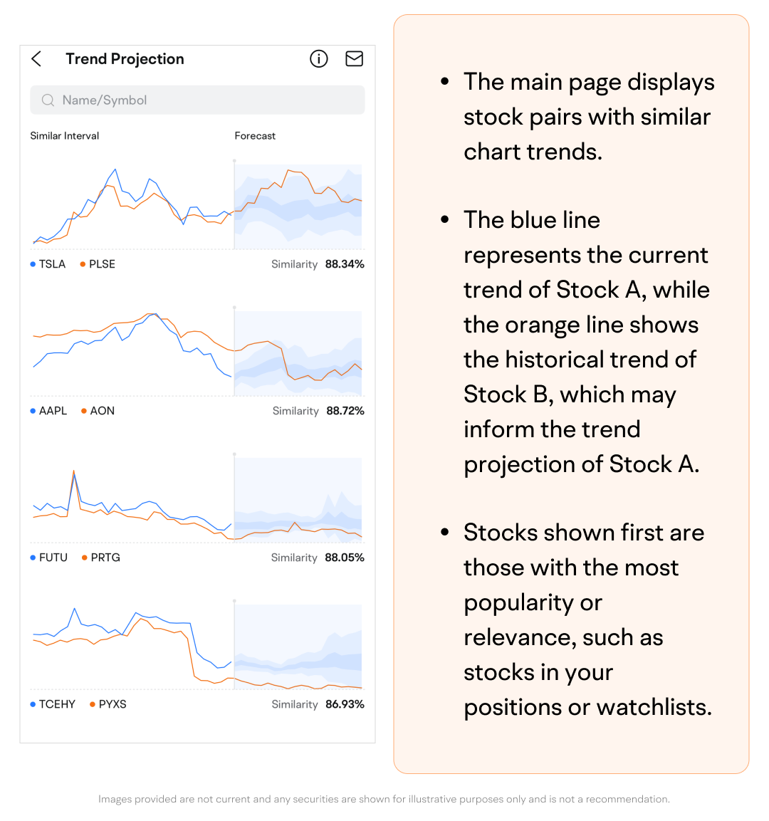Select the PYXS ticker label
769x821 pixels.
coord(113,704)
